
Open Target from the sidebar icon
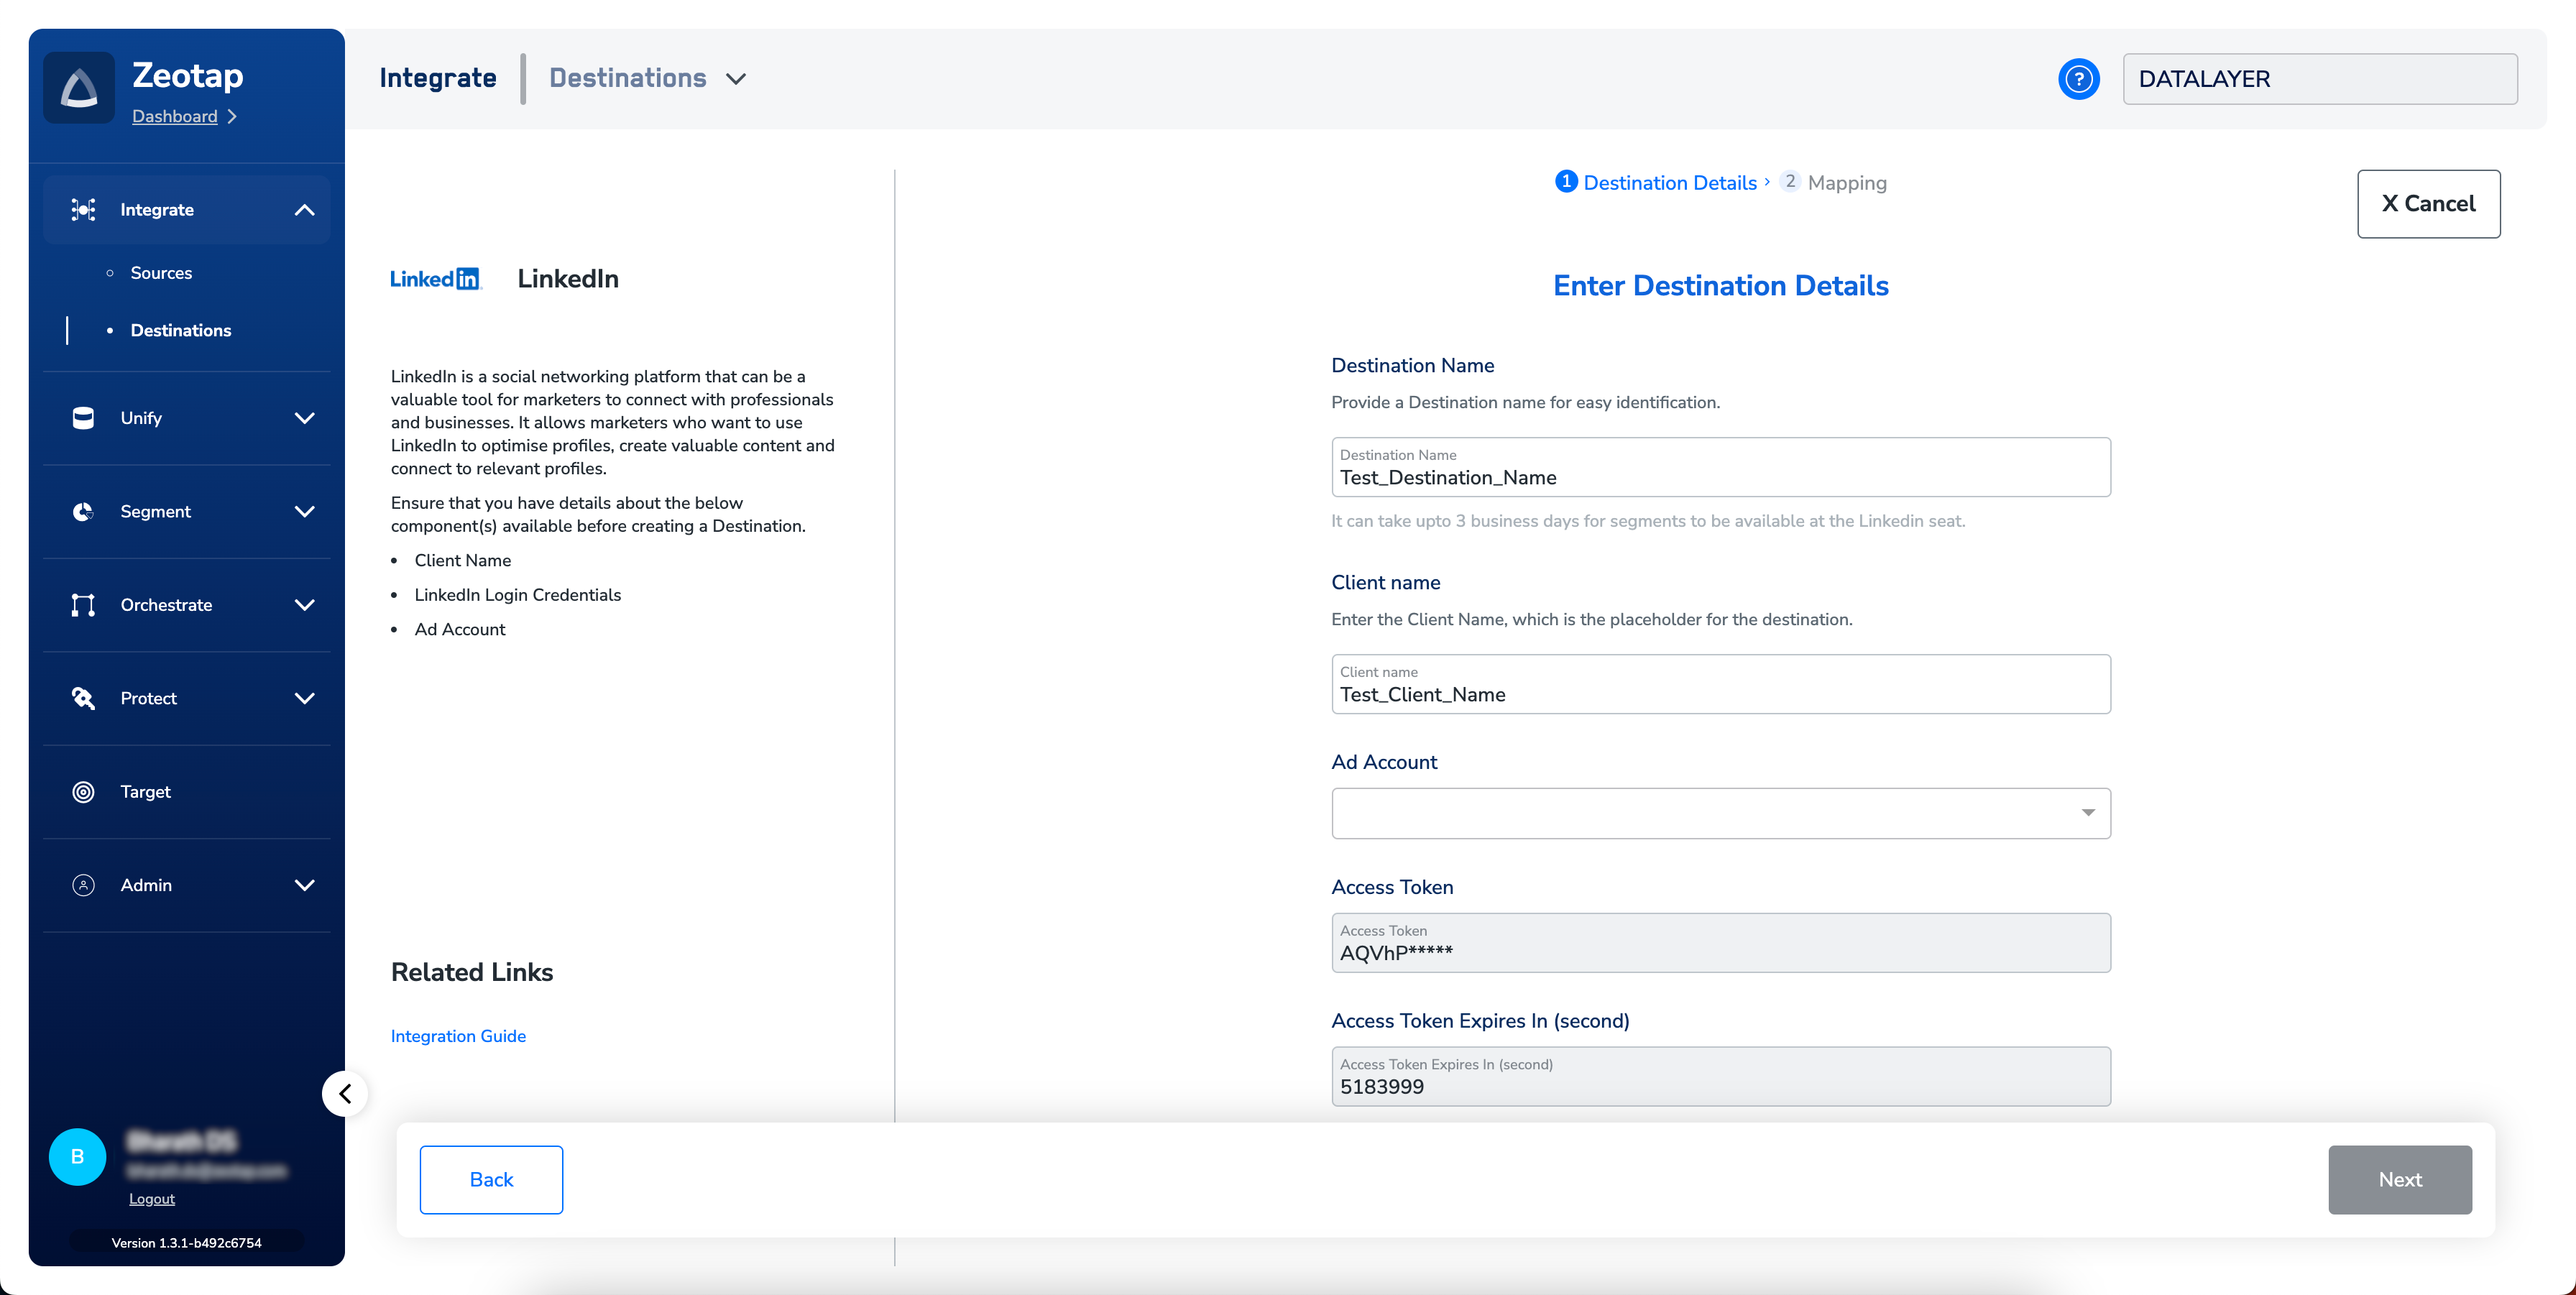coord(83,792)
